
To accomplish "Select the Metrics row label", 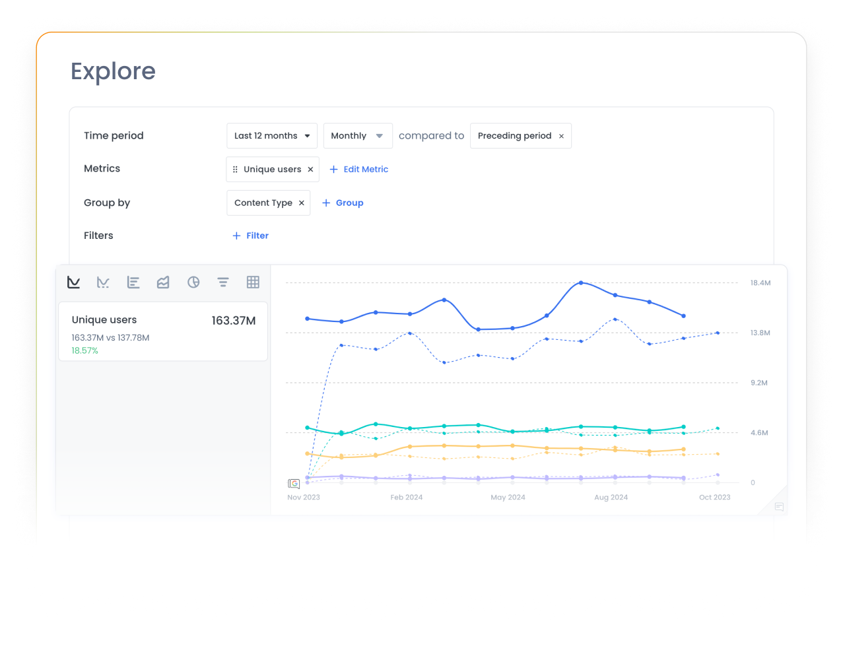I will click(x=102, y=168).
